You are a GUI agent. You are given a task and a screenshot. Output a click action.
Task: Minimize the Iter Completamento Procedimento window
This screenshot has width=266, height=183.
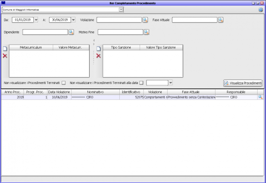(x=254, y=3)
